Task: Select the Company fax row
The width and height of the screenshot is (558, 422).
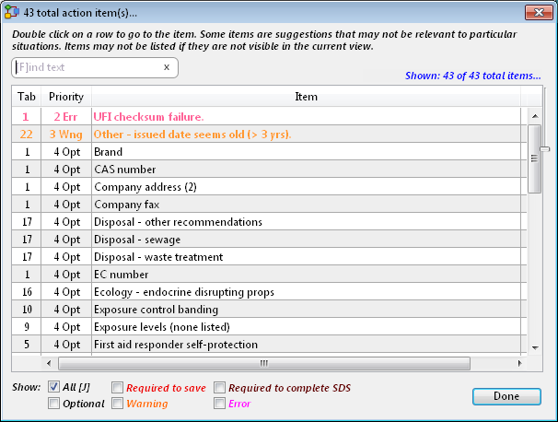Action: (x=269, y=204)
